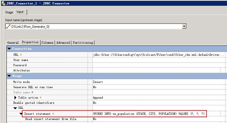The width and height of the screenshot is (227, 123).
Task: Select the Input tab
Action: (20, 12)
